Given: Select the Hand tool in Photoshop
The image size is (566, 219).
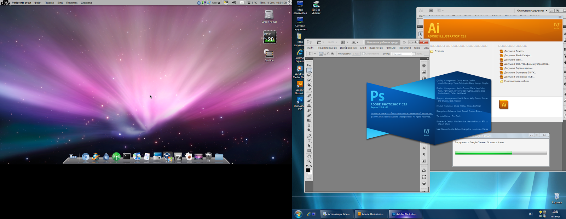Looking at the screenshot, I should [x=309, y=156].
